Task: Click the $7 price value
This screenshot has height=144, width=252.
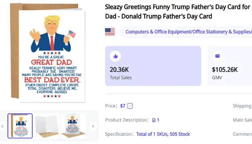Action: 123,106
